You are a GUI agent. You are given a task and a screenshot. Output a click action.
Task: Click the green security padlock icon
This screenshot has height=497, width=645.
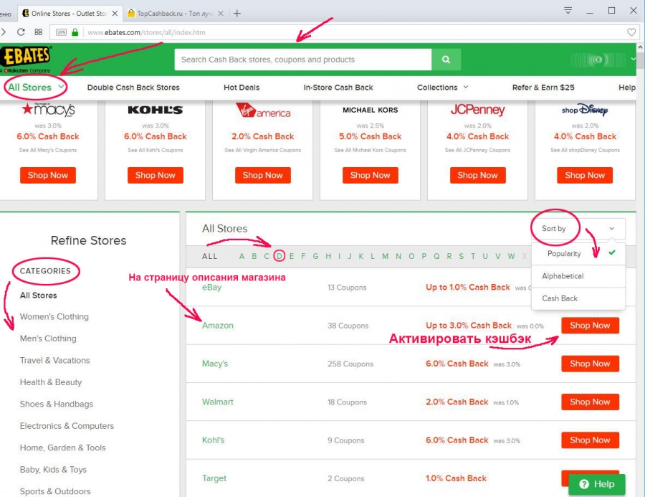click(75, 32)
